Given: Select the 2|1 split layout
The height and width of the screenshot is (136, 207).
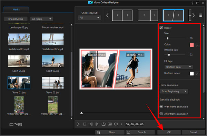Looking at the screenshot, I should click(148, 15).
